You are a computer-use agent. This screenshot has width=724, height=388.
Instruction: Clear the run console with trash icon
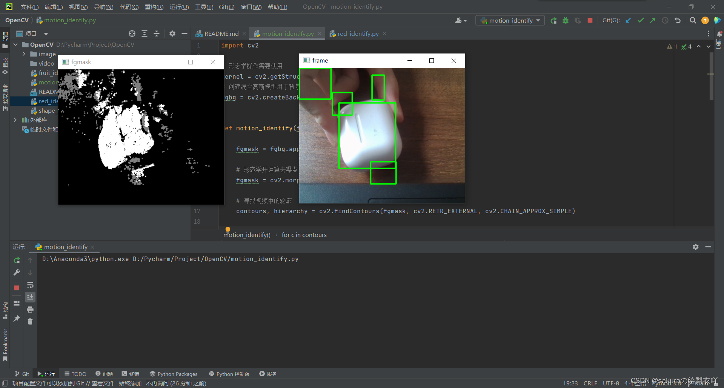pyautogui.click(x=30, y=322)
